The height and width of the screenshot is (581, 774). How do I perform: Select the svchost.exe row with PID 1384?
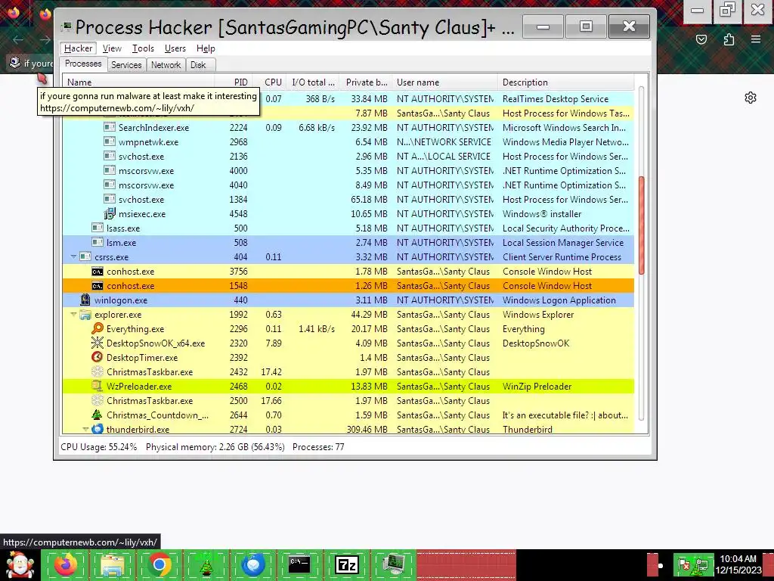[348, 199]
